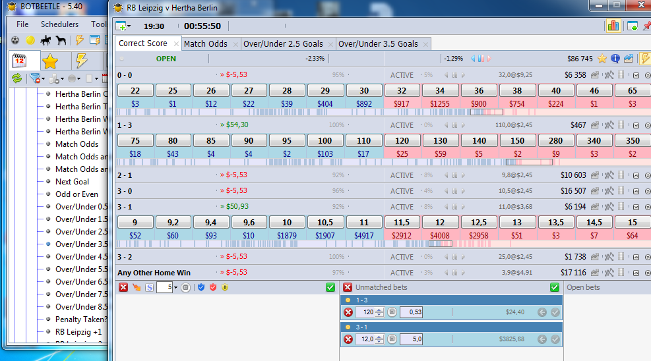This screenshot has height=361, width=651.
Task: Open chart icon in 3 - 1 row
Action: [595, 206]
